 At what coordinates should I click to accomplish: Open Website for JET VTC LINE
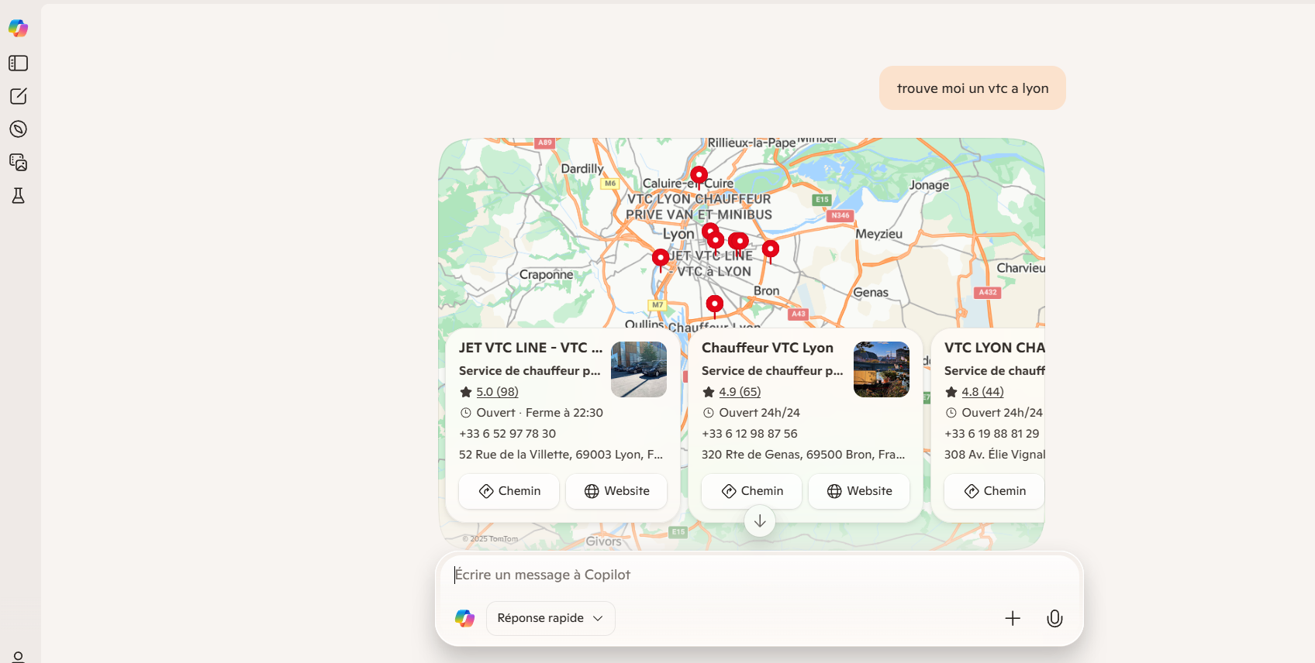tap(616, 491)
